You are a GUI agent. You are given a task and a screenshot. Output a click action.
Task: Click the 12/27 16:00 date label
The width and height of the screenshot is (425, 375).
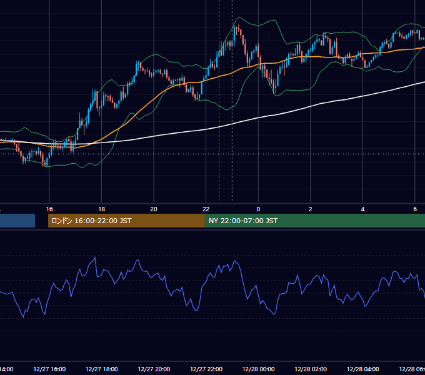49,369
